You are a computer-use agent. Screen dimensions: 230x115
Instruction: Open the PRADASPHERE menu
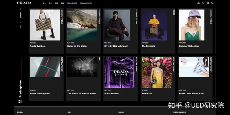(x=86, y=3)
